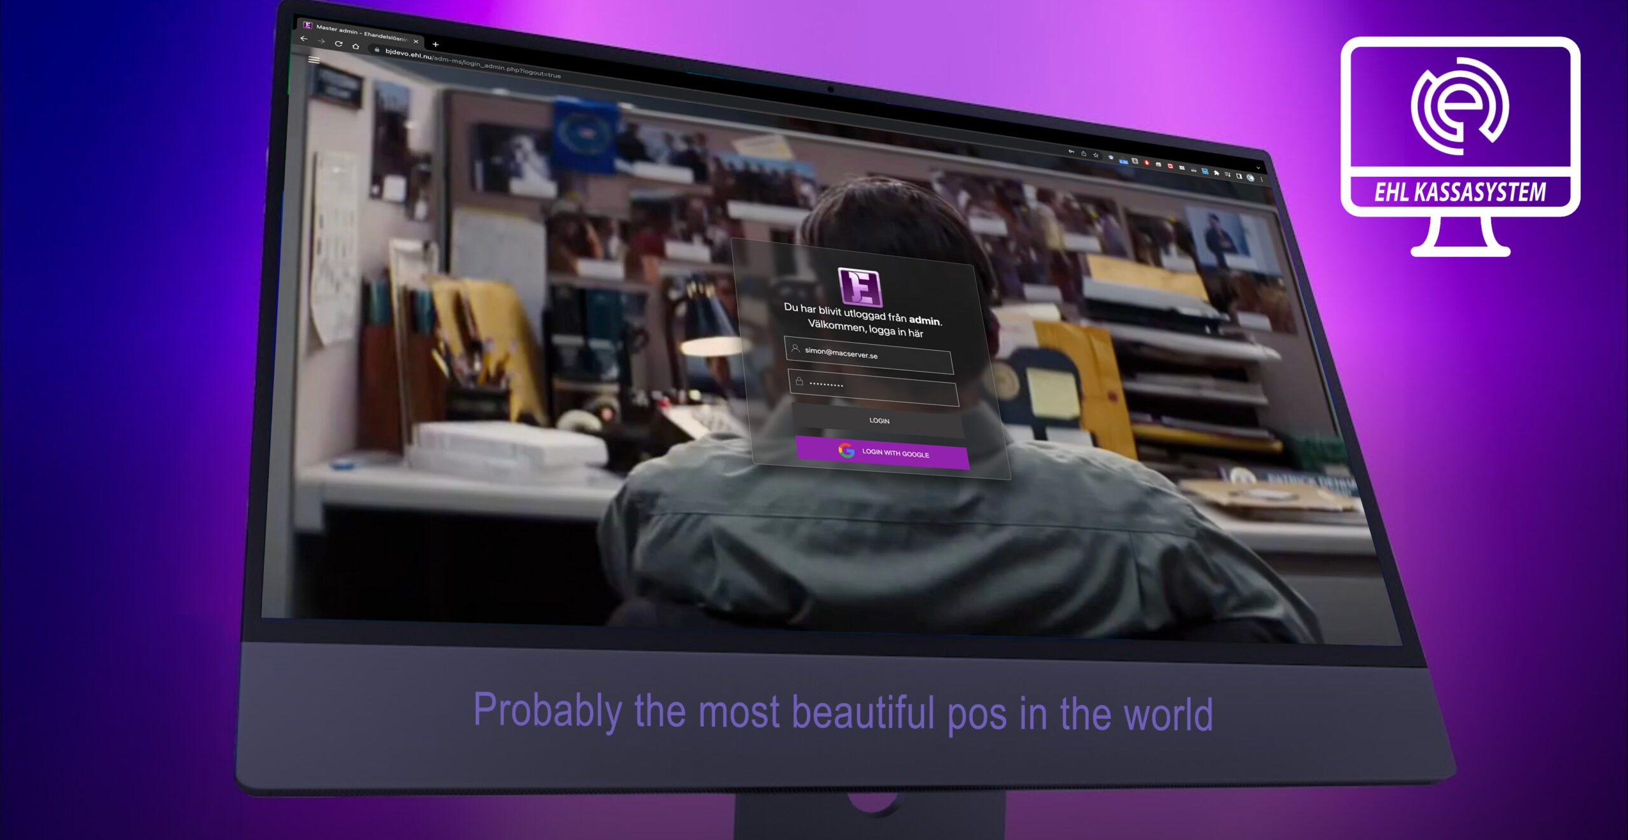Open the hamburger menu on the page
This screenshot has height=840, width=1628.
(x=314, y=60)
